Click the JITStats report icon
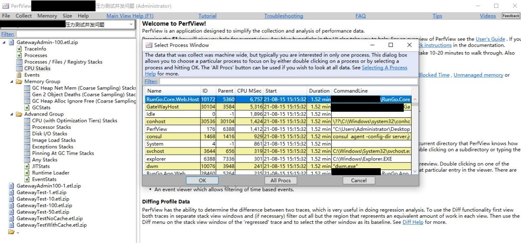The height and width of the screenshot is (243, 521). point(27,166)
